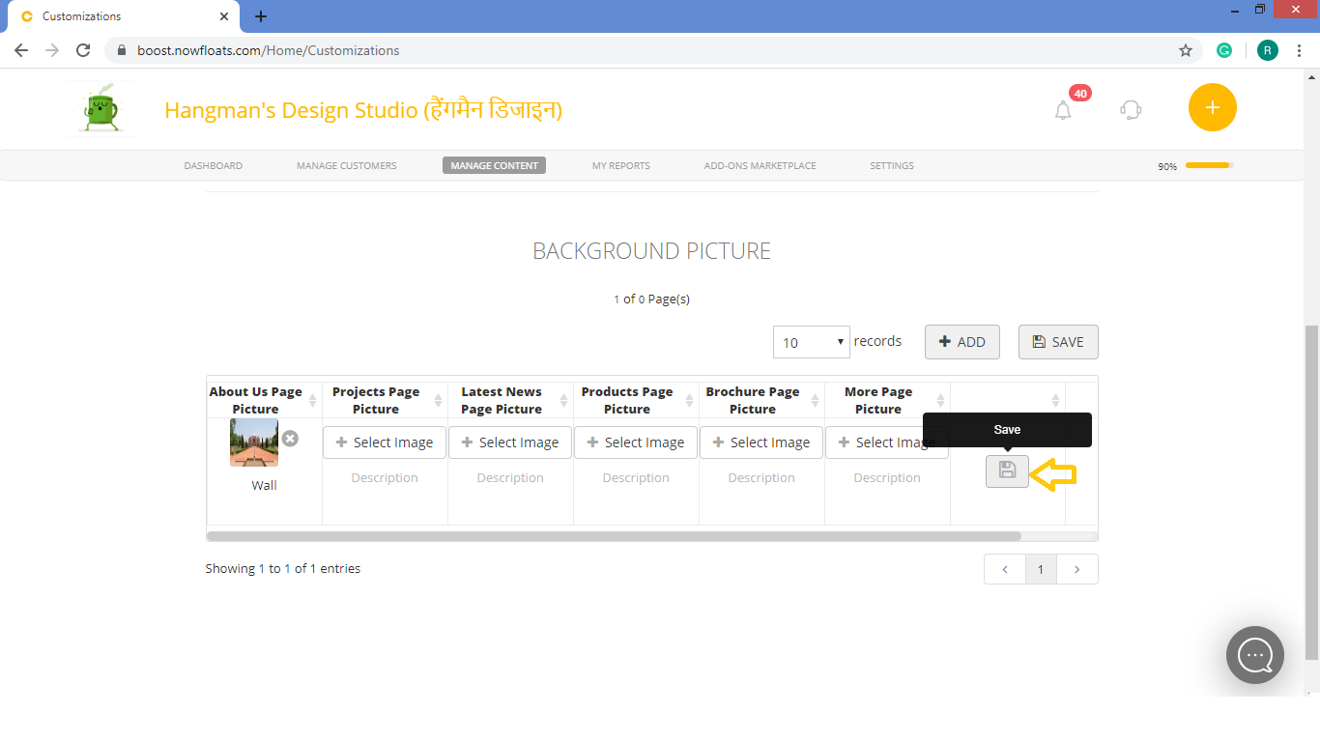Click the 90% progress bar
The image size is (1320, 742).
(x=1208, y=165)
